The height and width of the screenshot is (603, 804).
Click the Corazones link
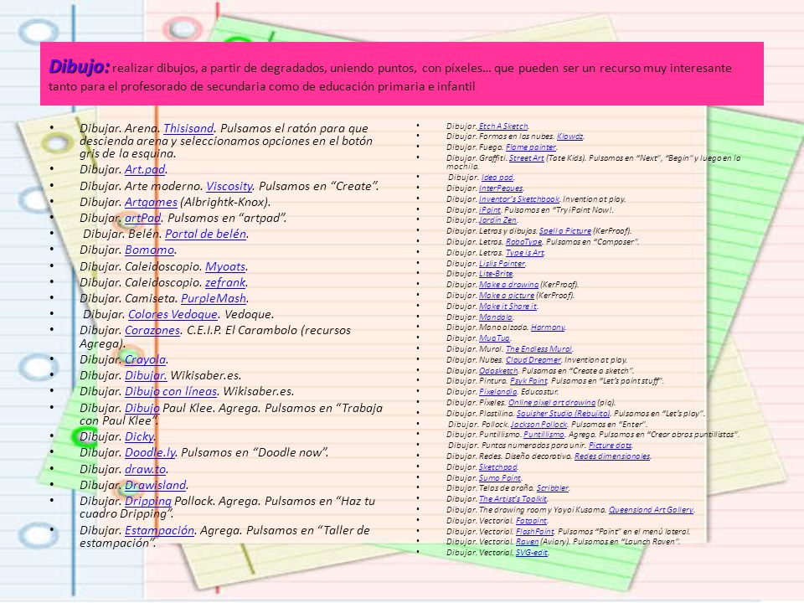[x=152, y=330]
